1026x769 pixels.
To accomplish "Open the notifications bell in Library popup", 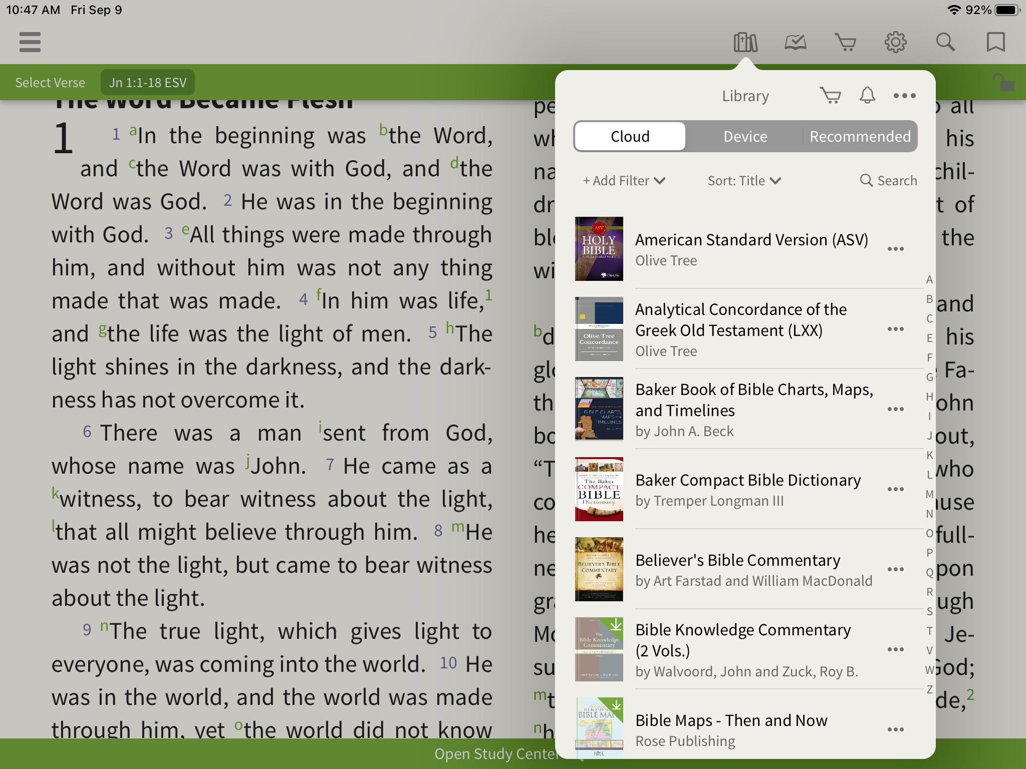I will (868, 95).
